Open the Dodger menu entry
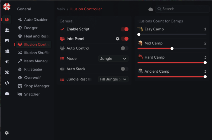212x140 pixels. (x=31, y=28)
